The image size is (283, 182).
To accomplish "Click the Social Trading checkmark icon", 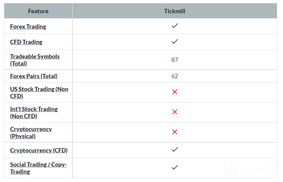I will [x=175, y=168].
